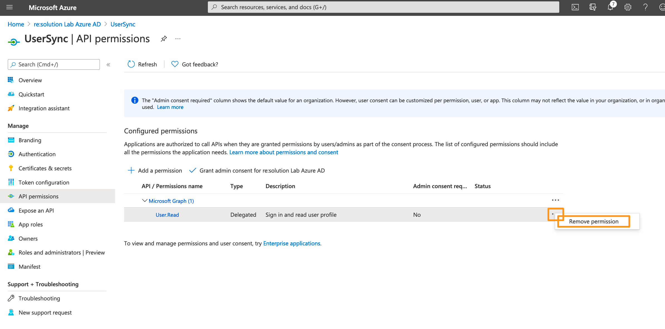Viewport: 665px width, 329px height.
Task: Open App roles page
Action: click(31, 225)
